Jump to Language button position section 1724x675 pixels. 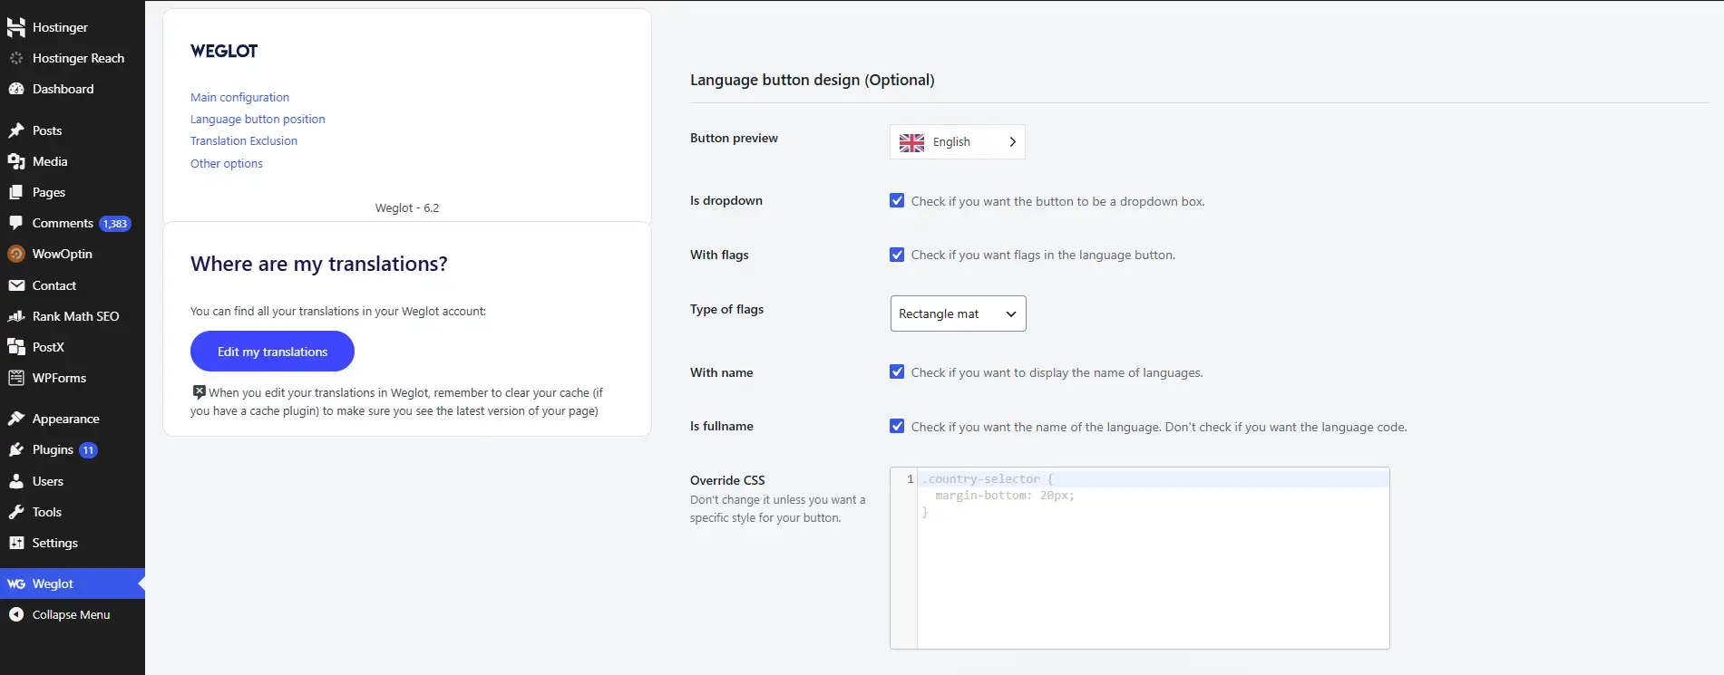point(258,119)
